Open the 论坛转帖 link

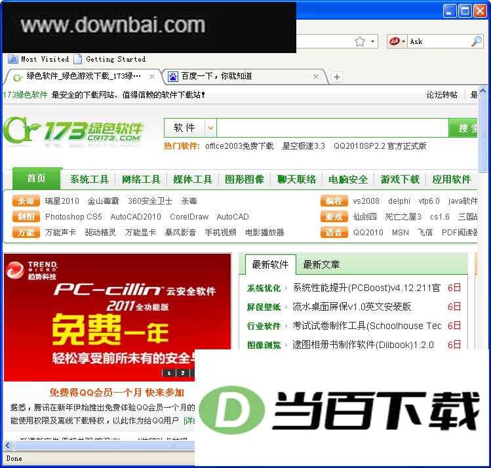(x=442, y=94)
